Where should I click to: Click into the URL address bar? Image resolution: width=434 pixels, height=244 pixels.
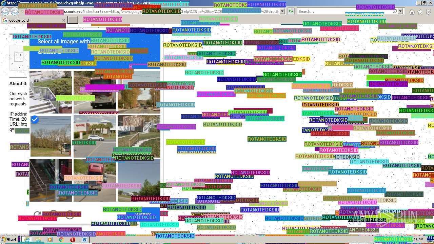(153, 12)
